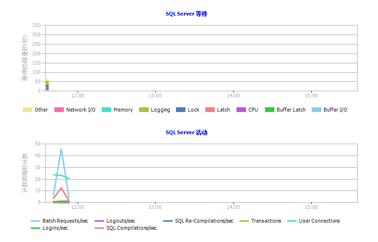Click the 12:00 tick label on waits chart
Image resolution: width=378 pixels, height=242 pixels.
tap(78, 96)
